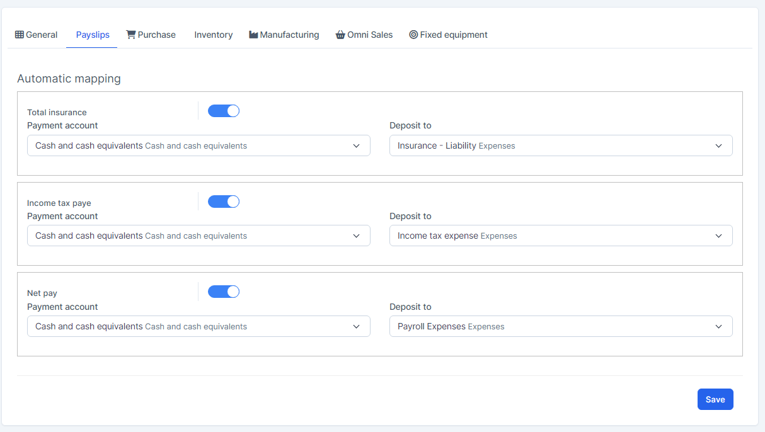Image resolution: width=765 pixels, height=432 pixels.
Task: Turn off the Net pay toggle
Action: [x=224, y=292]
